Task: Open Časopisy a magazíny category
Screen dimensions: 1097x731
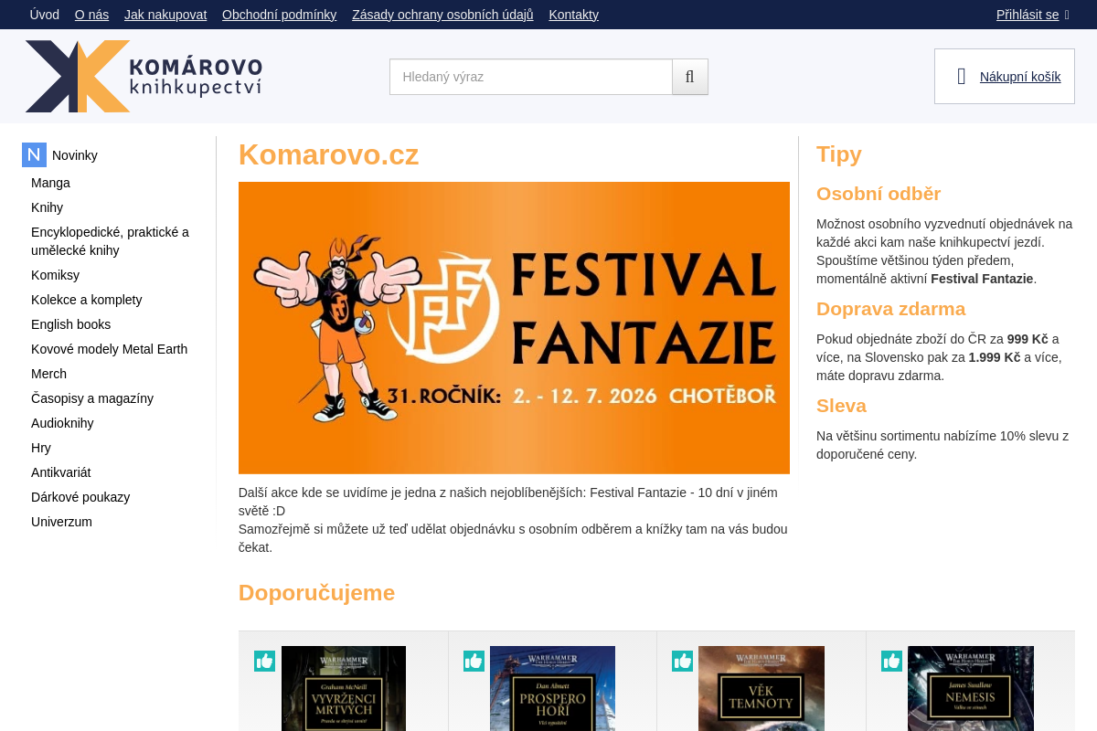Action: [x=92, y=398]
